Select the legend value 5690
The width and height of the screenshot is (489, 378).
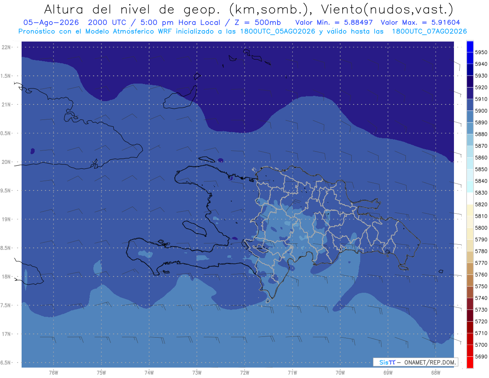(x=481, y=356)
